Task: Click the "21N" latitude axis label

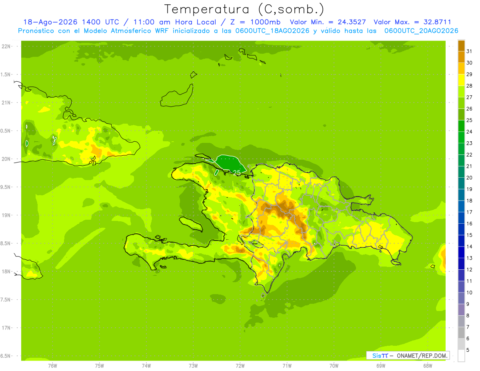Action: pyautogui.click(x=6, y=102)
